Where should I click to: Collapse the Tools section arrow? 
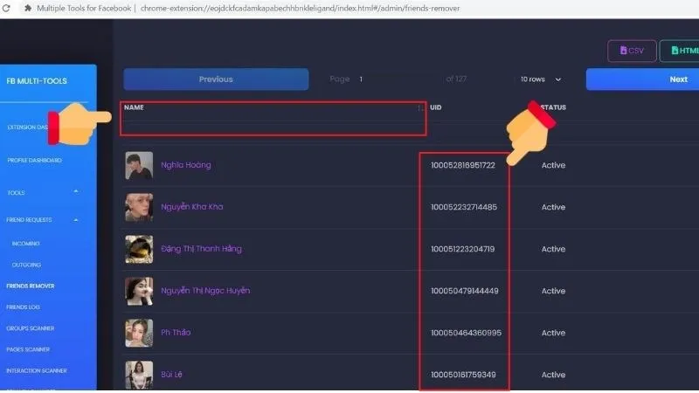(76, 191)
